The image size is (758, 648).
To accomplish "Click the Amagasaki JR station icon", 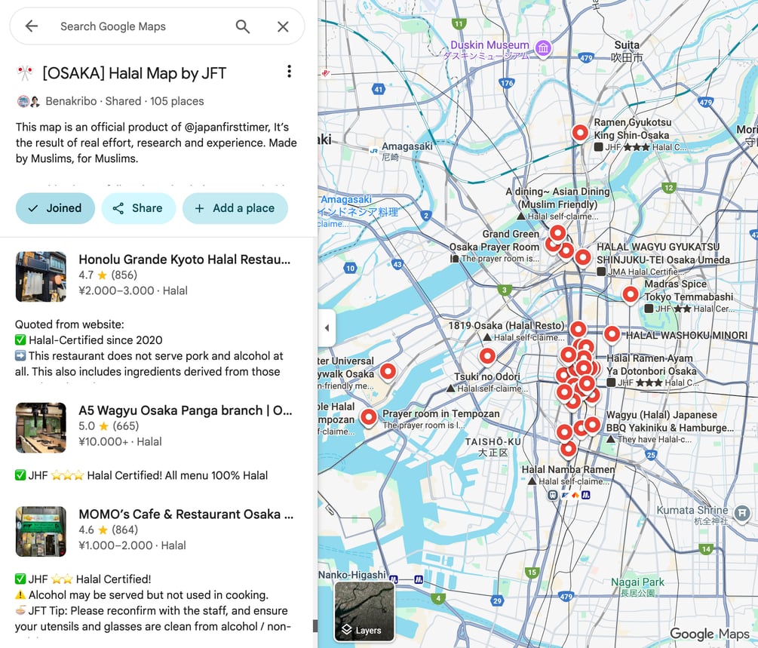I will pyautogui.click(x=373, y=150).
